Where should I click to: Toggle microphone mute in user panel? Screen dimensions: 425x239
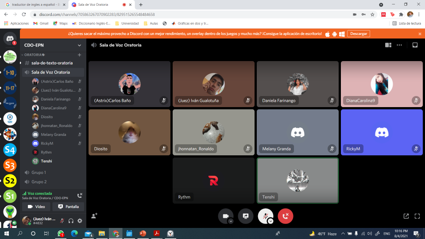[62, 221]
